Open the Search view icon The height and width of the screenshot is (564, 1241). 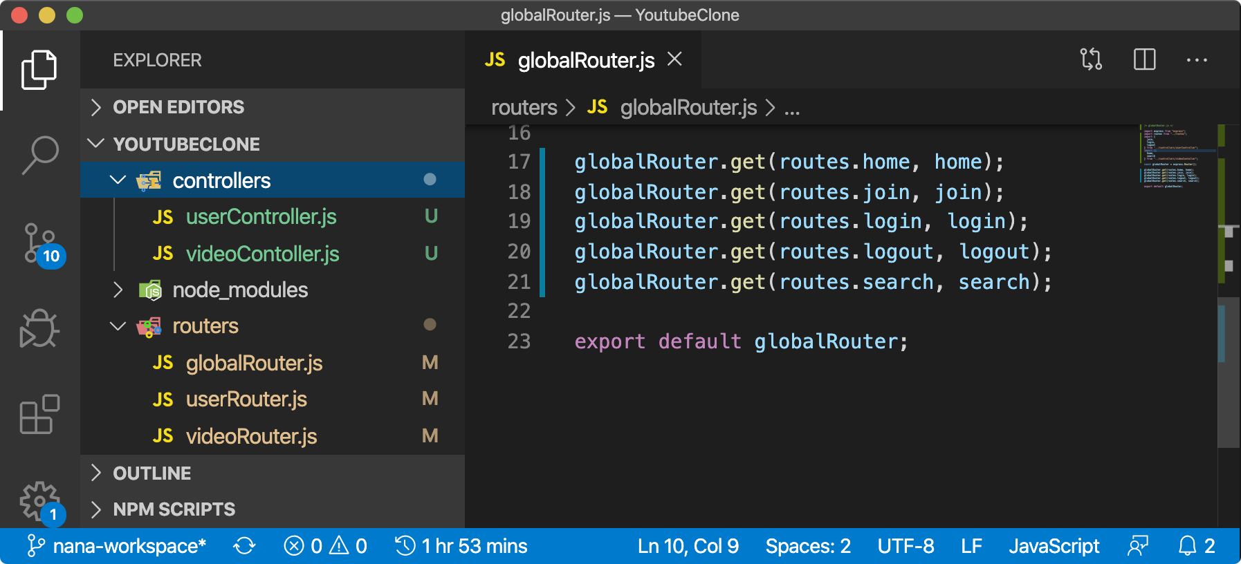click(39, 155)
